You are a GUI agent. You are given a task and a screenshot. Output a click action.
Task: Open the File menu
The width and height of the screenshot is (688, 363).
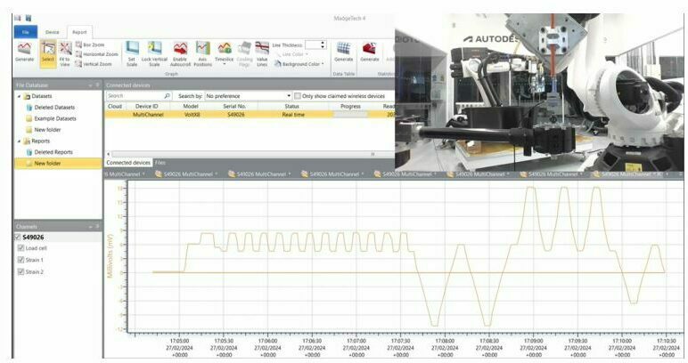pyautogui.click(x=24, y=30)
